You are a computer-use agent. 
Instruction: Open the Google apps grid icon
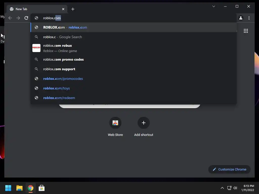click(x=246, y=31)
